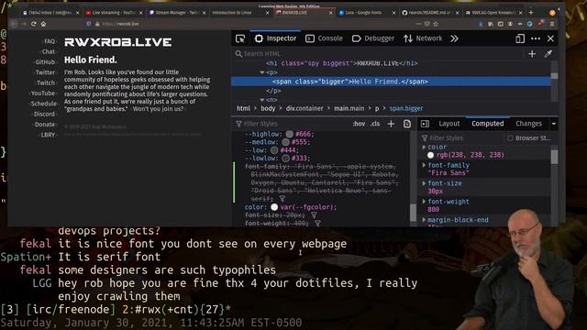Viewport: 587px width, 330px height.
Task: Open DevTools three-dot options menu
Action: [536, 38]
